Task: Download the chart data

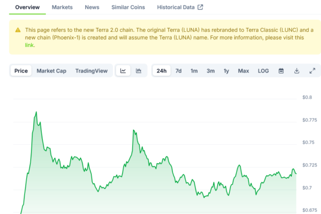Action: 296,71
